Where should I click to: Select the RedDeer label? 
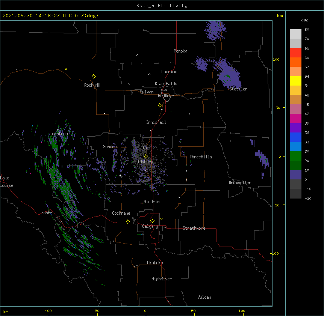point(165,96)
